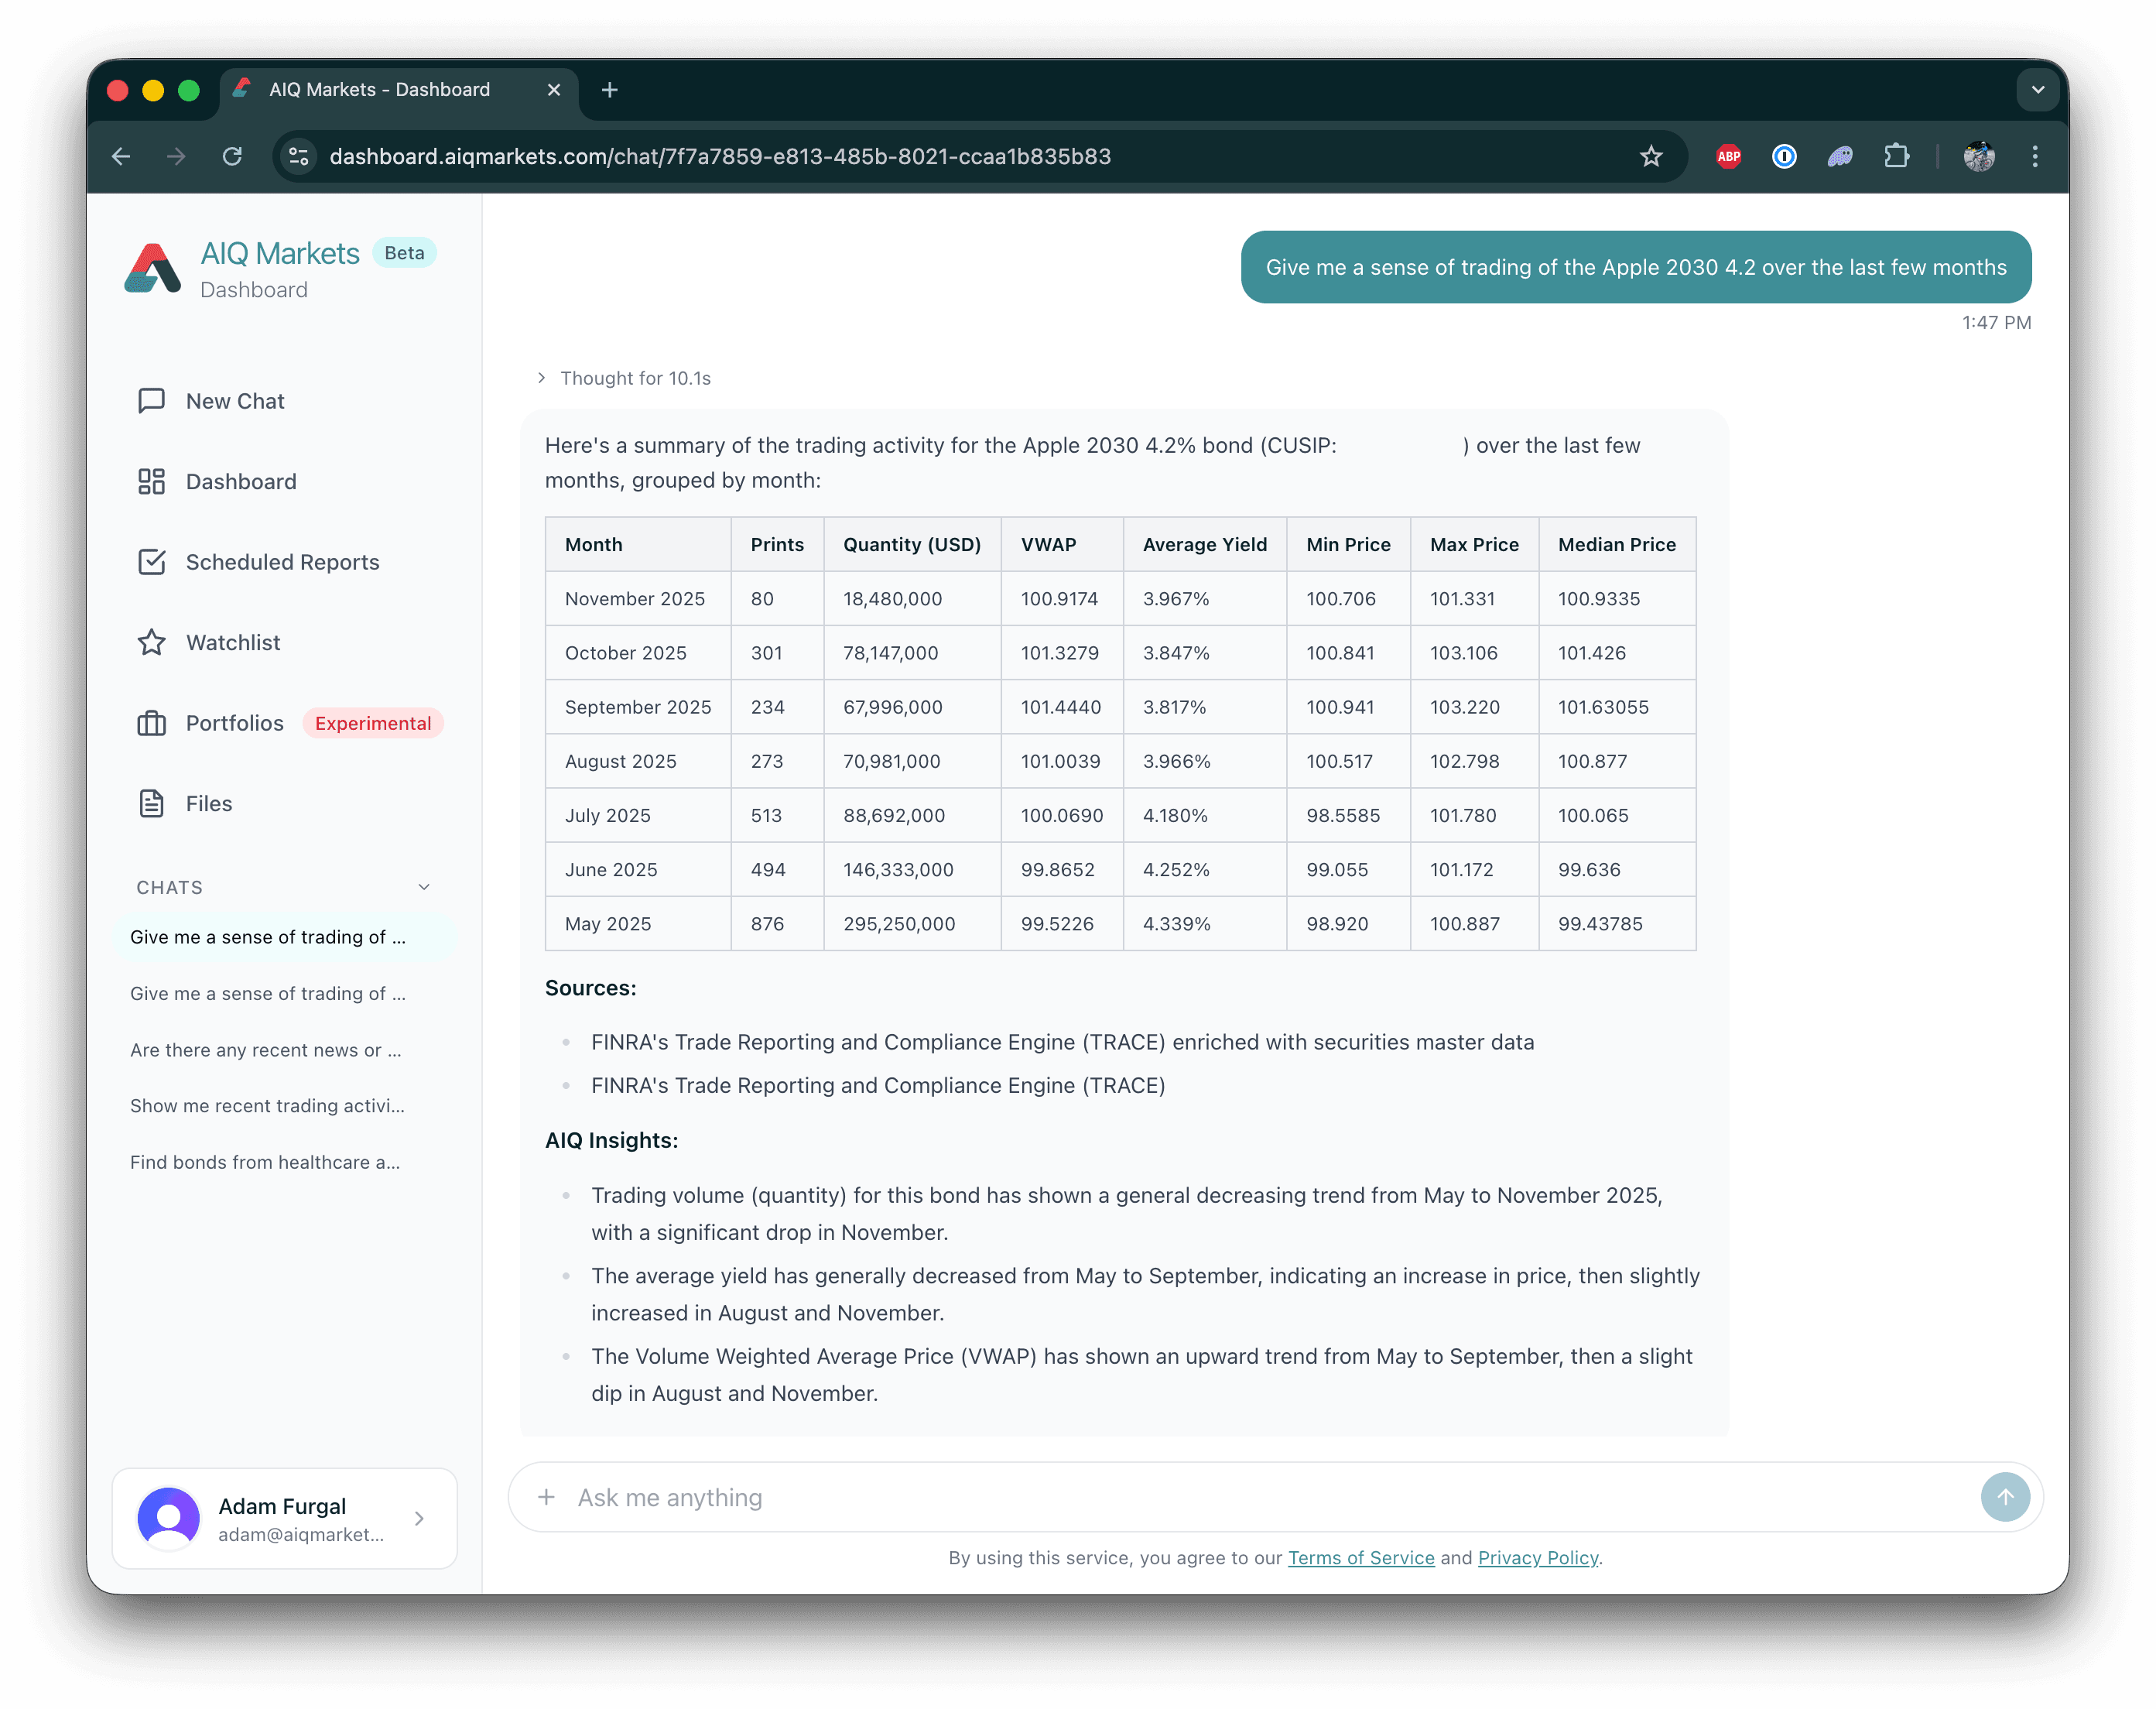The image size is (2156, 1709).
Task: Collapse the CHATS section with its chevron
Action: click(424, 887)
